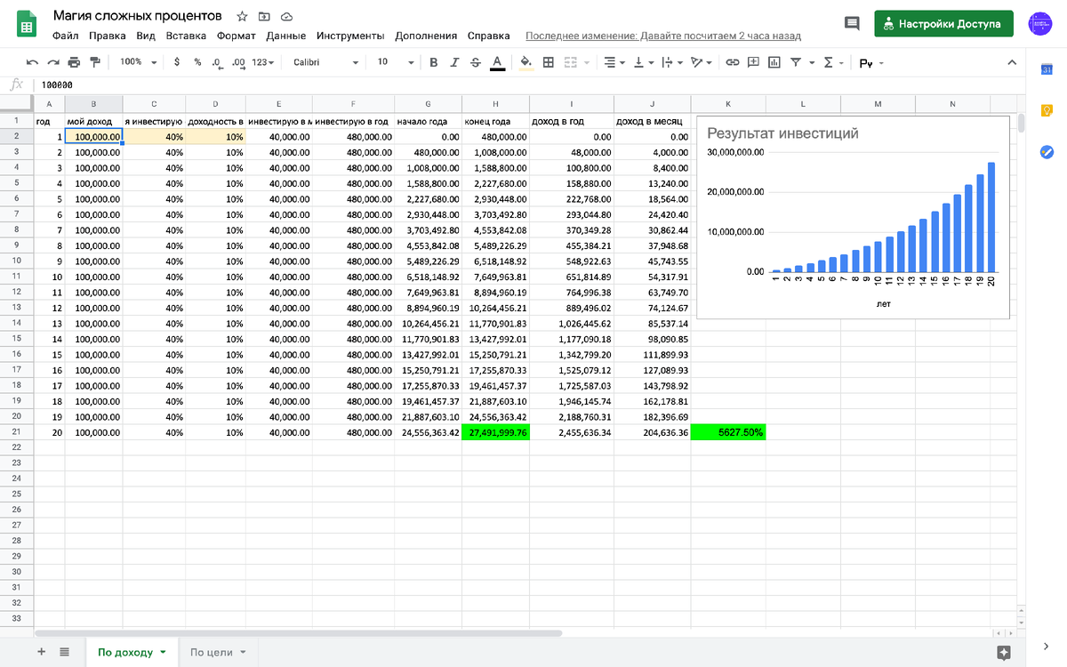Open the fill color picker

tap(525, 62)
